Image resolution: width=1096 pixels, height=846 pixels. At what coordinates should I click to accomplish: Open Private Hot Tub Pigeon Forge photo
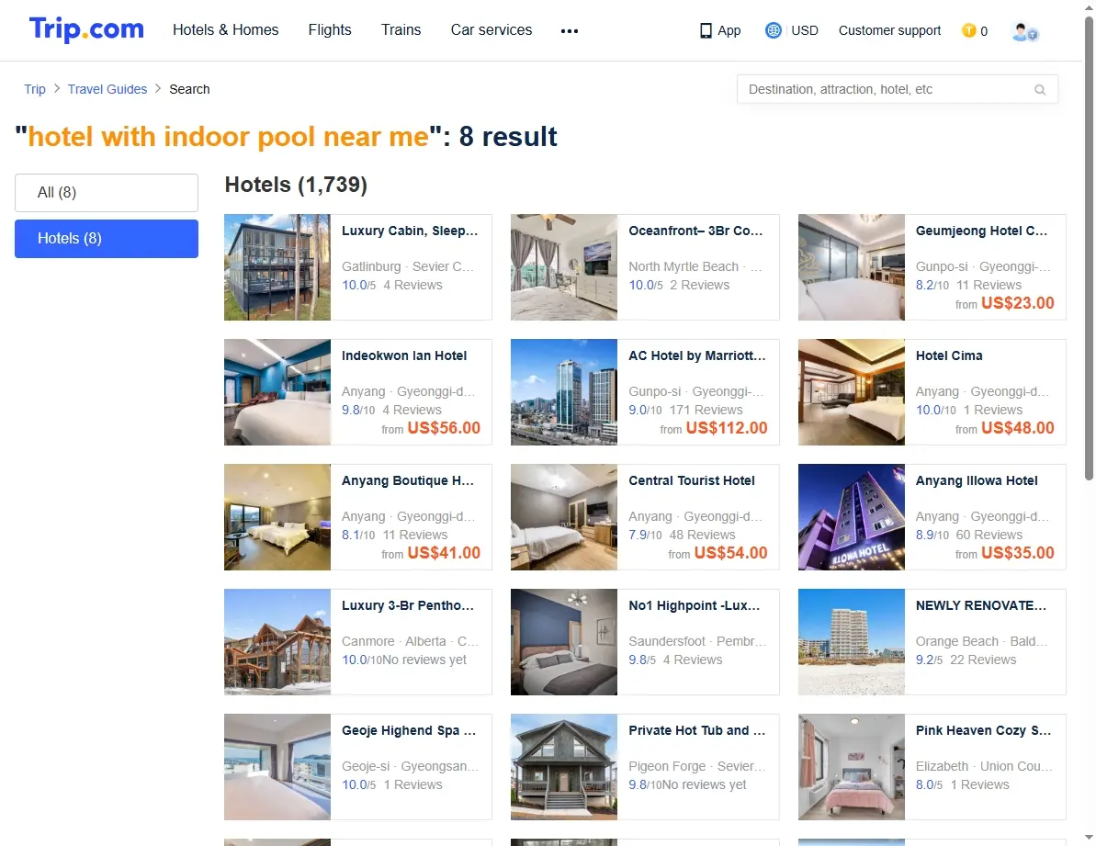[x=564, y=767]
